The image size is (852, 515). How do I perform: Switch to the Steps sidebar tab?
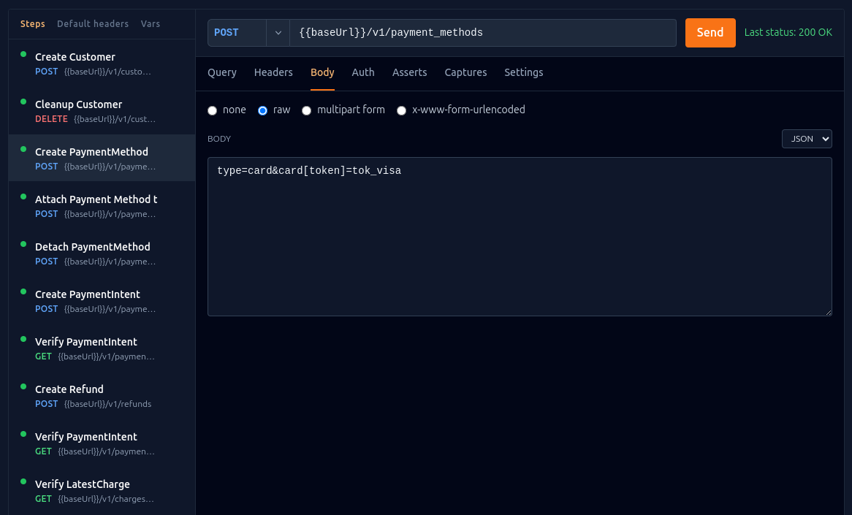pos(33,24)
